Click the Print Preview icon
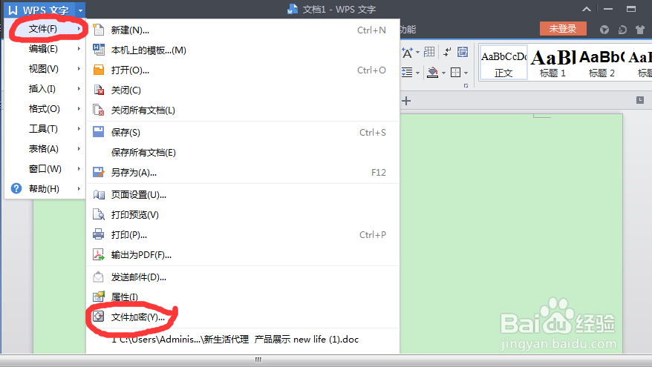 click(x=99, y=214)
